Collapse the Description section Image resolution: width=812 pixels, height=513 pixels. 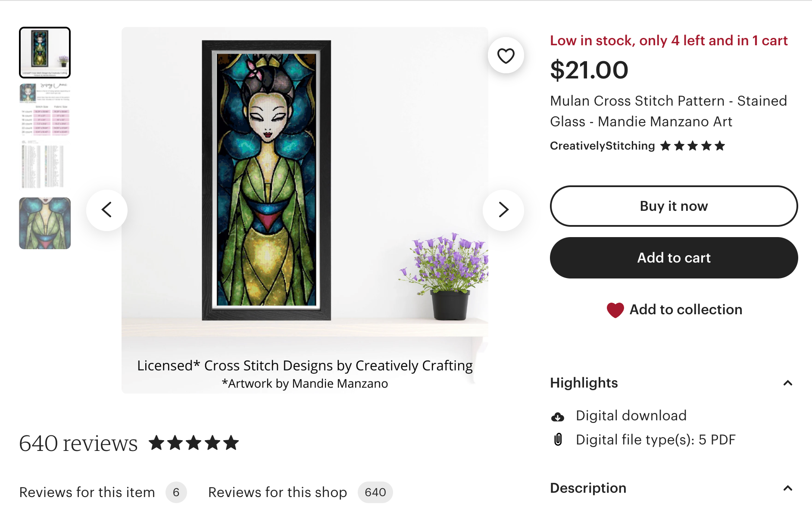(787, 488)
